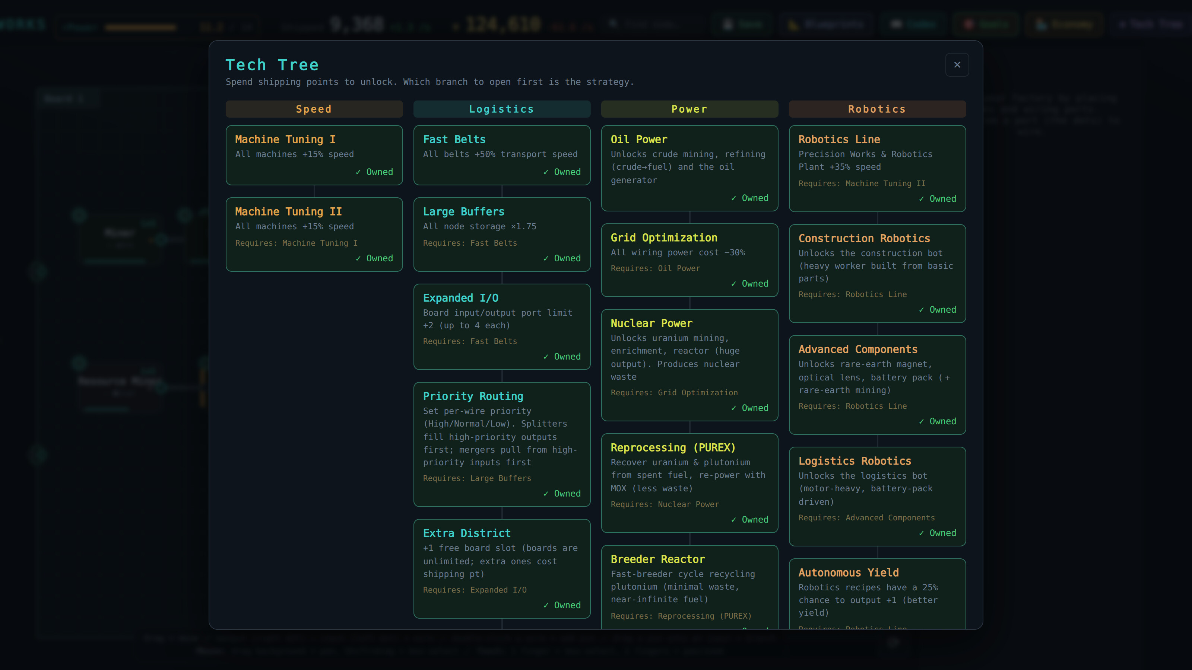Viewport: 1192px width, 670px height.
Task: Click the 'Requires: Grid Optimization' text
Action: [674, 393]
